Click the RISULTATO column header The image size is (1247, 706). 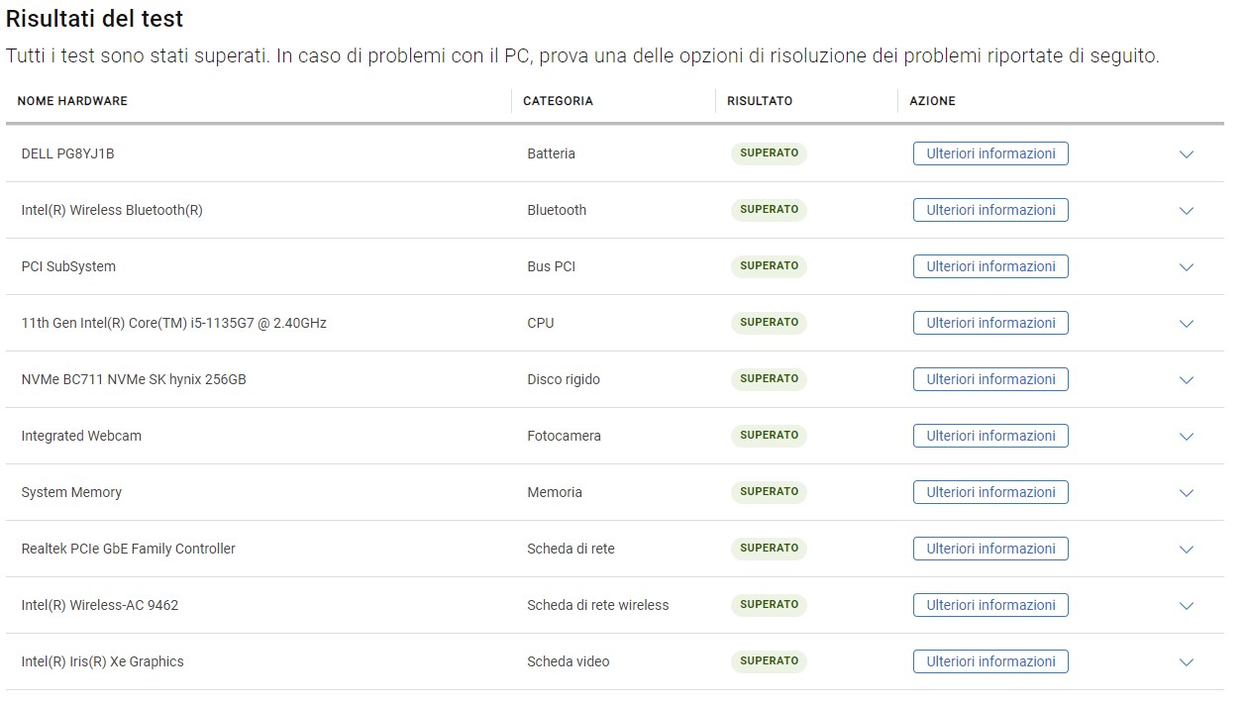760,101
